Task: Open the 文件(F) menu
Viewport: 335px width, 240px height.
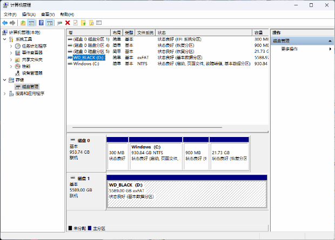Action: 10,15
